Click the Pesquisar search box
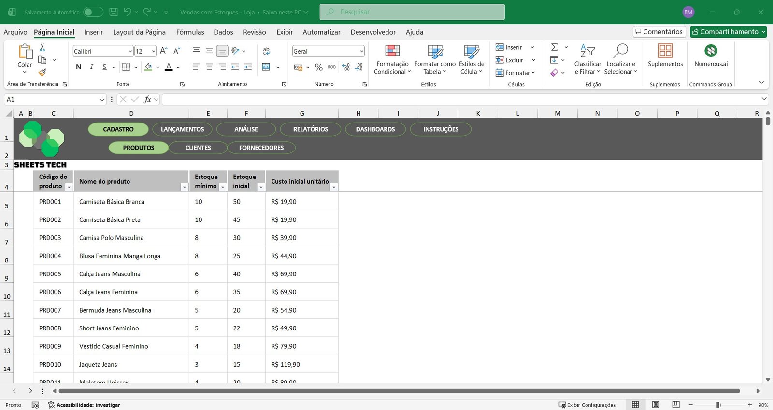Image resolution: width=773 pixels, height=410 pixels. coord(412,12)
